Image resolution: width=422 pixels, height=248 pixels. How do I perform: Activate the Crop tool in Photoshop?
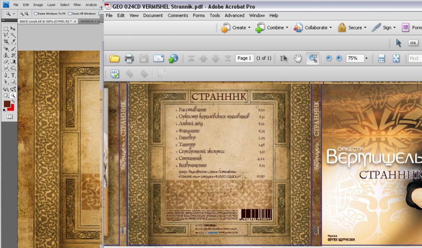(6, 41)
